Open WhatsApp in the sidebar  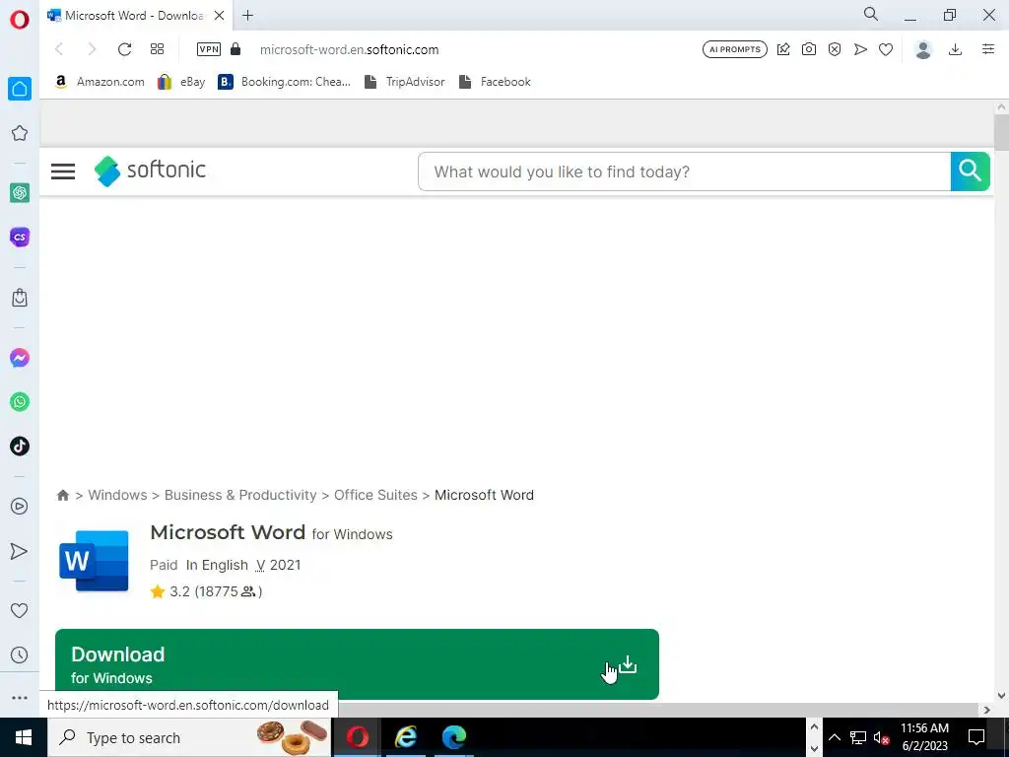coord(20,402)
